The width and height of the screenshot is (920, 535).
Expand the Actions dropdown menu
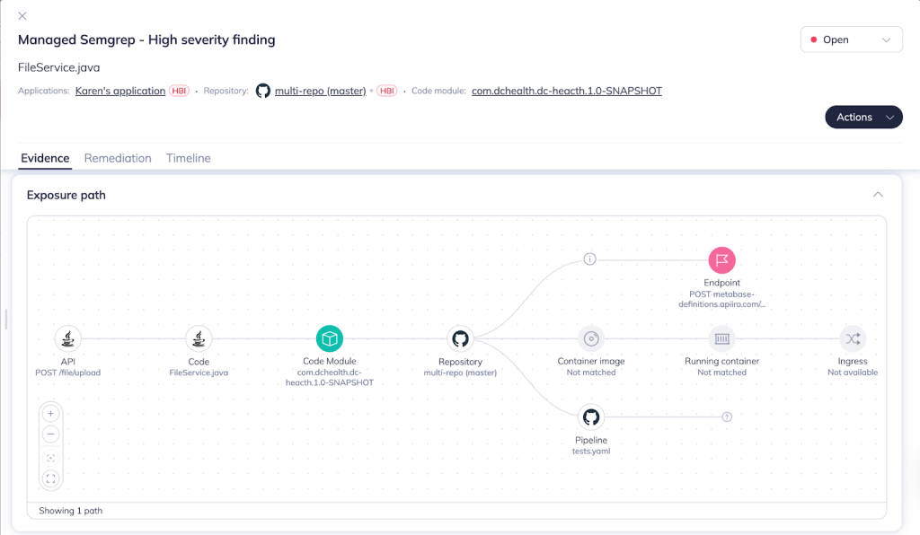tap(862, 117)
